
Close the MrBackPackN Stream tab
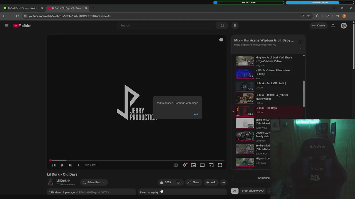(42, 8)
